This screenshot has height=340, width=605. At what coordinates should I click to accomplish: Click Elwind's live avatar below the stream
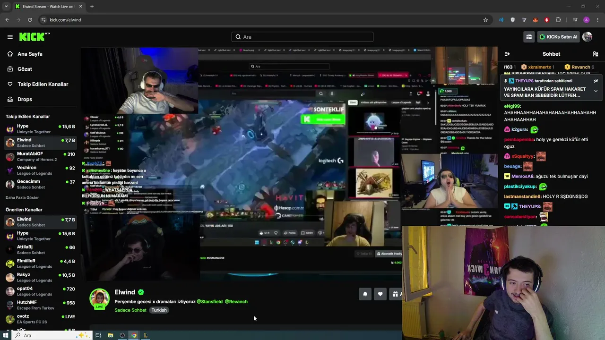click(100, 299)
